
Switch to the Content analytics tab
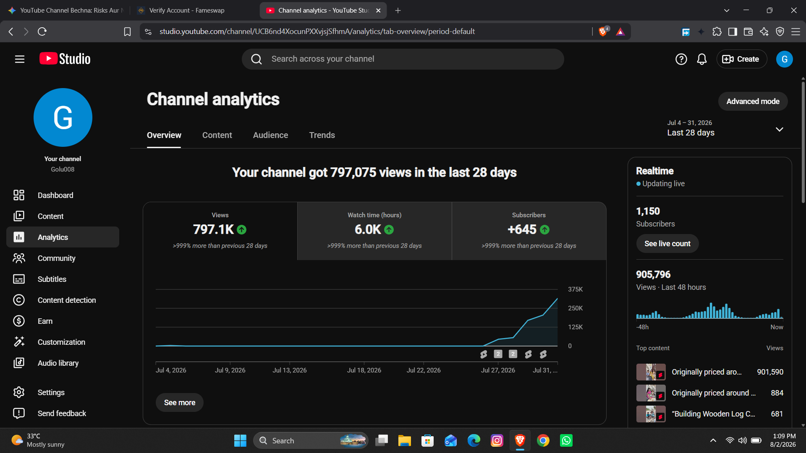tap(217, 135)
